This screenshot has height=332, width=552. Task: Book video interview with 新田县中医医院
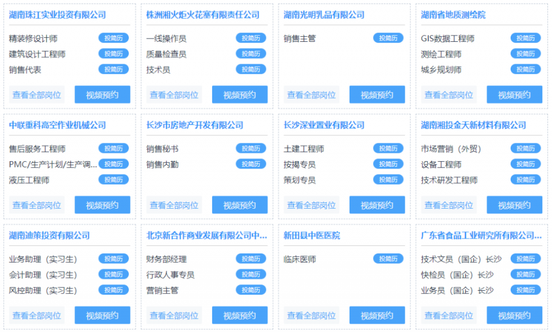click(x=377, y=315)
